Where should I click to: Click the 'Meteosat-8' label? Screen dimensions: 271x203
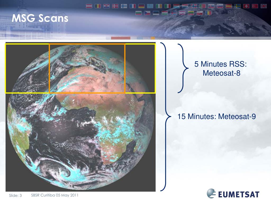222,73
